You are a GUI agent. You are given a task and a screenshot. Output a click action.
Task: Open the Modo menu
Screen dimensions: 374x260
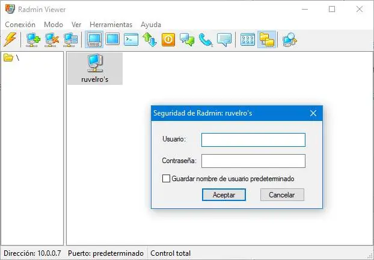tap(54, 24)
